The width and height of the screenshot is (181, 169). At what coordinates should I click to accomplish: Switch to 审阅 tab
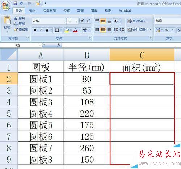tap(94, 10)
